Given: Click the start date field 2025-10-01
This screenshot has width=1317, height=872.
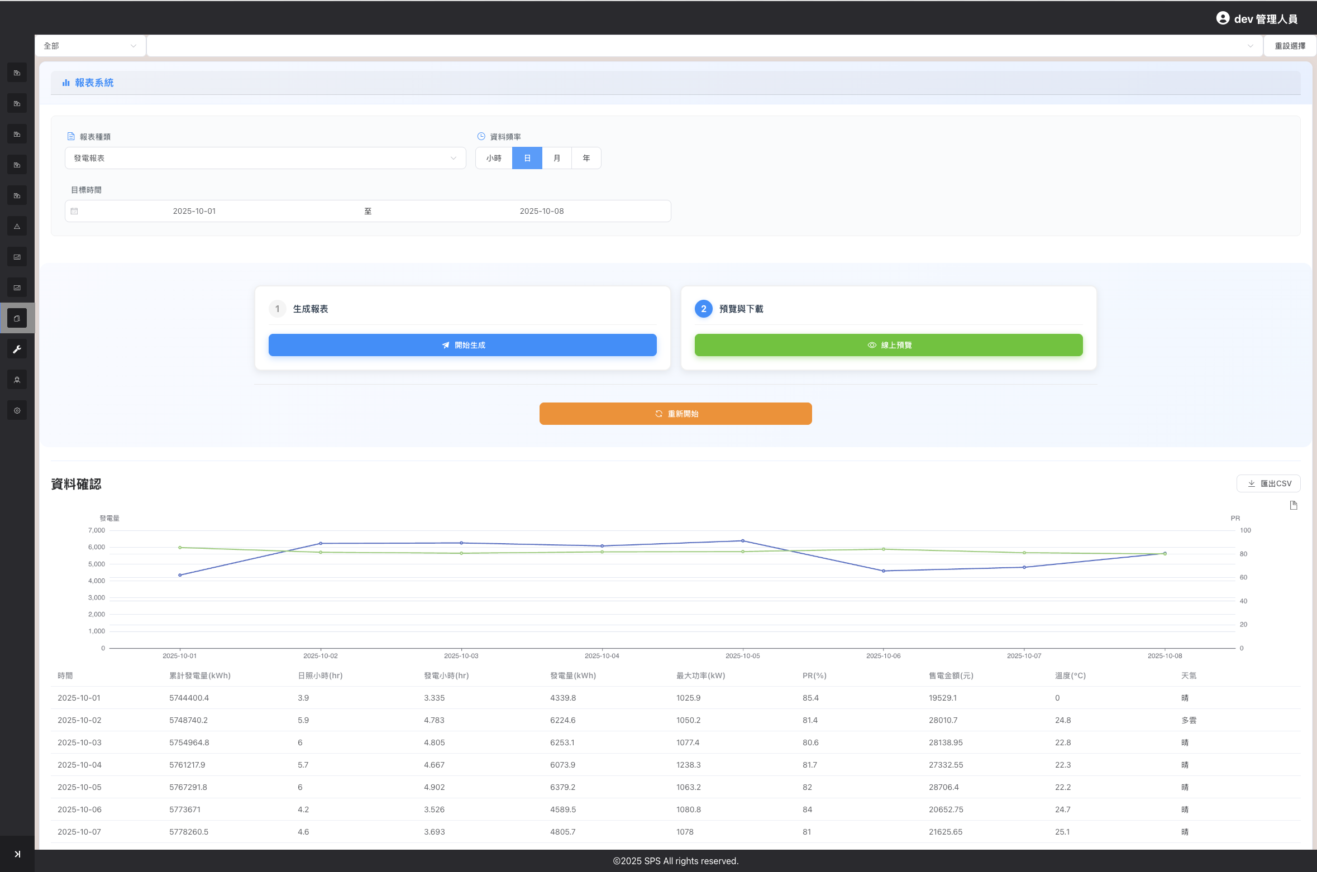Looking at the screenshot, I should (x=194, y=211).
